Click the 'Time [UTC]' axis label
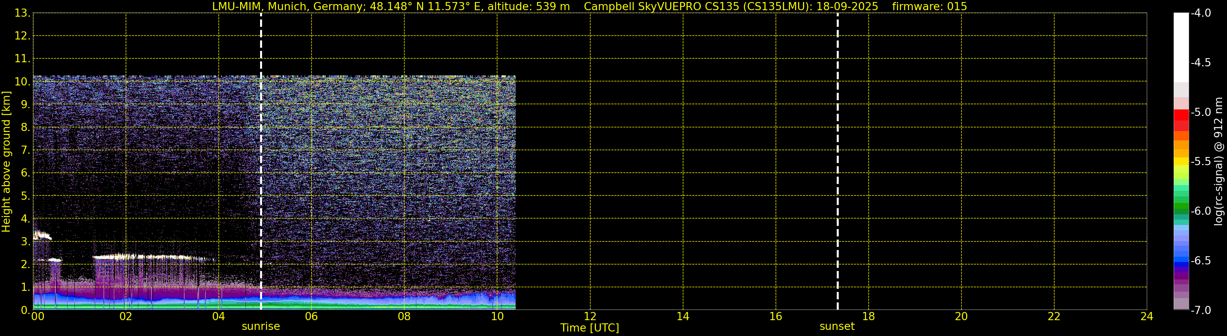Viewport: 1227px width, 336px height. pos(590,328)
